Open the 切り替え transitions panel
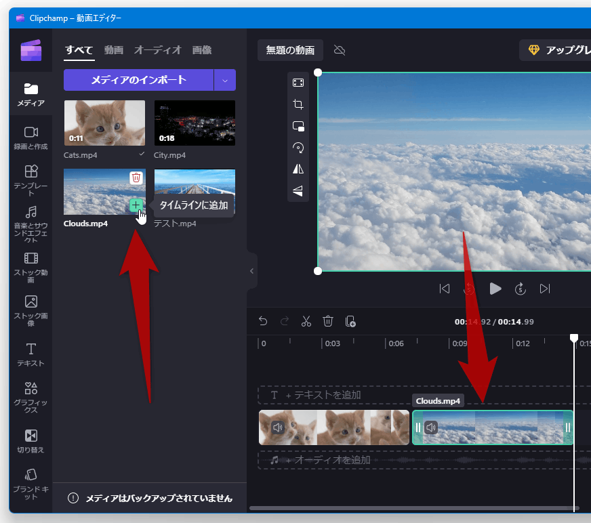Image resolution: width=591 pixels, height=523 pixels. (31, 441)
